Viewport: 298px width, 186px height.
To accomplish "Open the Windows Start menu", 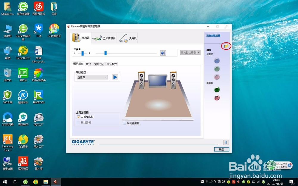I will (5, 182).
